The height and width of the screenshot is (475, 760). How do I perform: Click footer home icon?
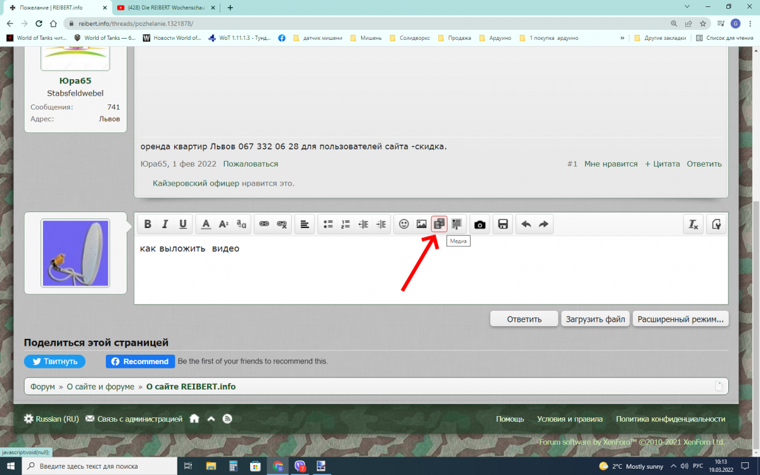coord(194,419)
